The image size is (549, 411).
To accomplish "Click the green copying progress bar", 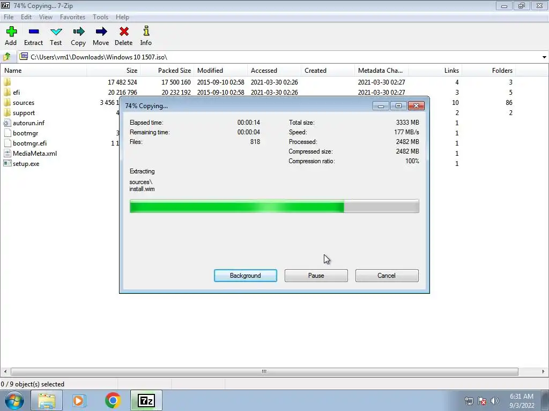I will (x=274, y=206).
